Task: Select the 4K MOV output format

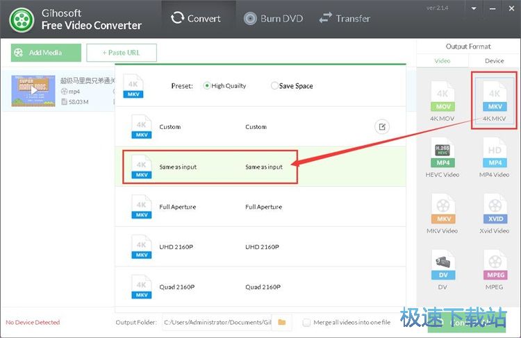Action: (443, 101)
